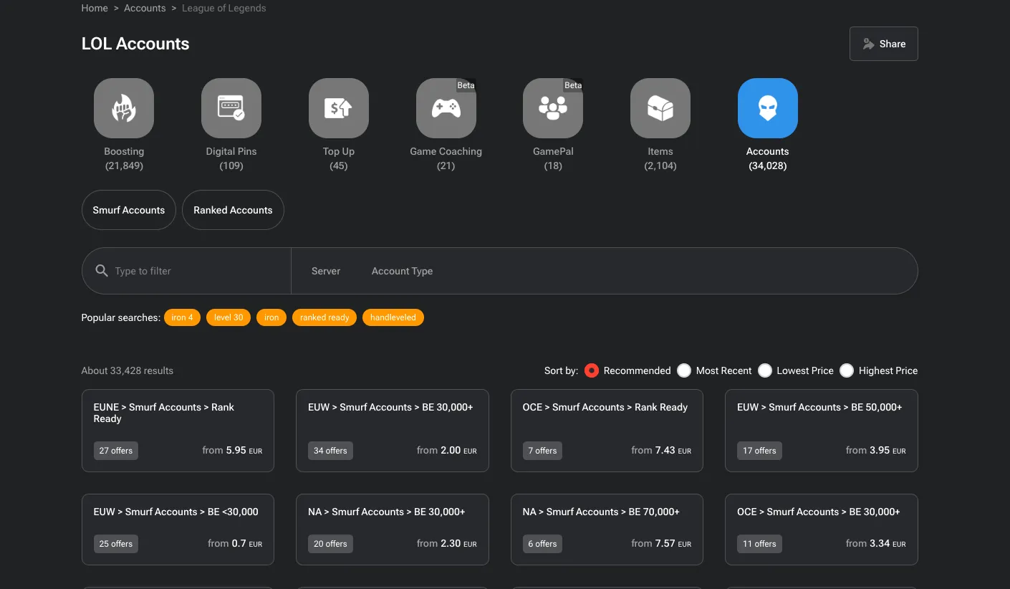Choose Highest Price sorting radio button
Screen dimensions: 1010x589
(x=847, y=370)
